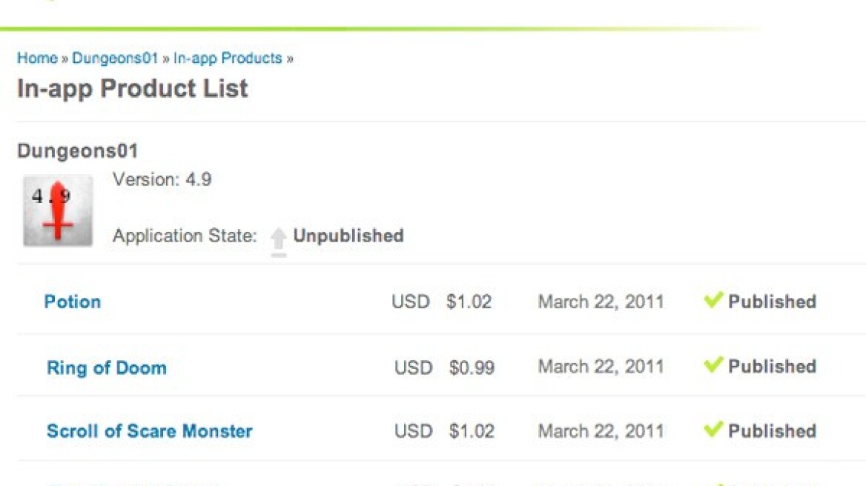Click the Scroll of Scare Monster date

coord(601,431)
